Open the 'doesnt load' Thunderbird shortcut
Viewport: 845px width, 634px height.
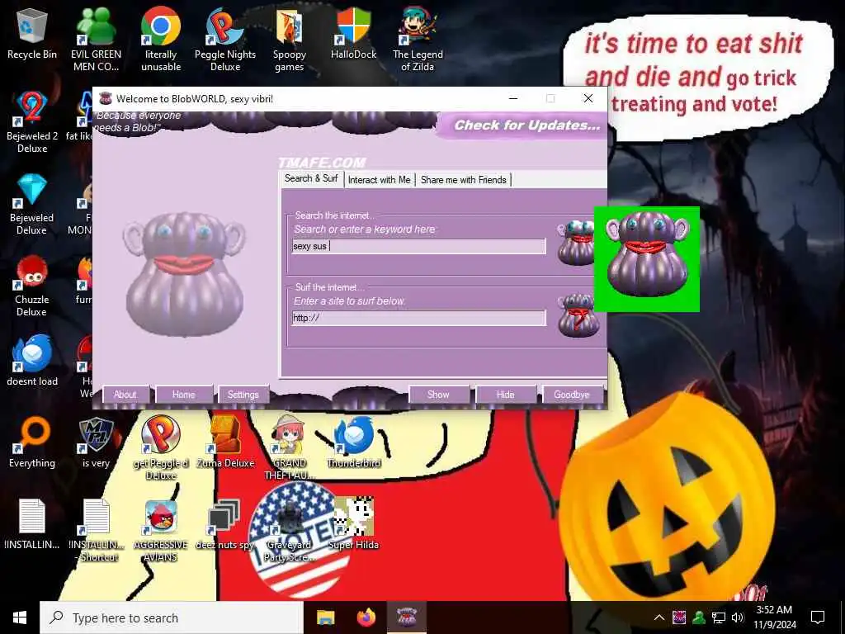pos(32,360)
